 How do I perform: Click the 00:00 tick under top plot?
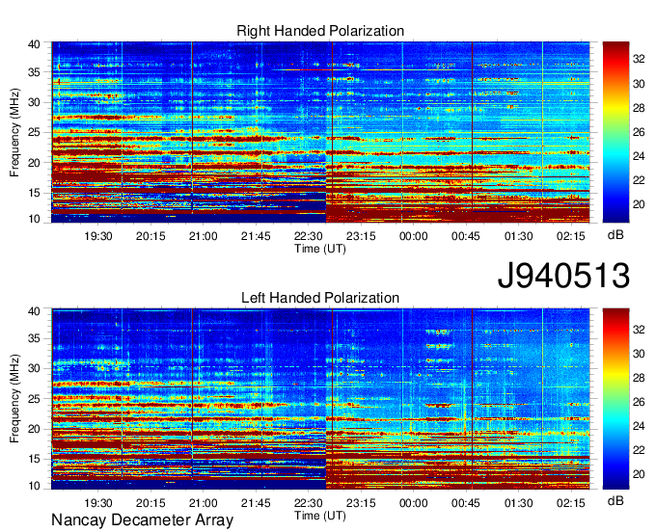point(413,236)
